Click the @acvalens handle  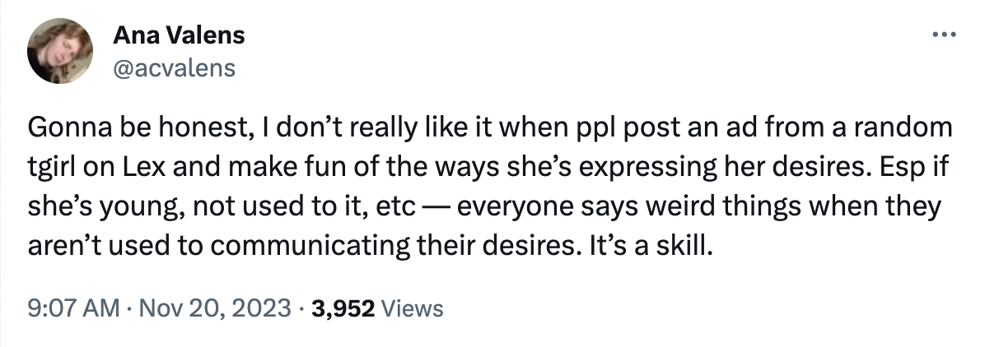click(174, 67)
